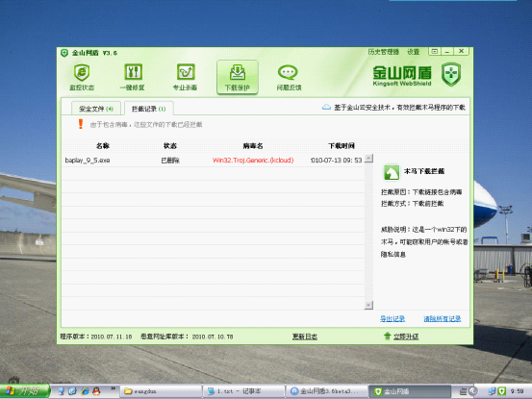Click the orange exclamation warning icon
Viewport: 532px width, 399px height.
[81, 124]
